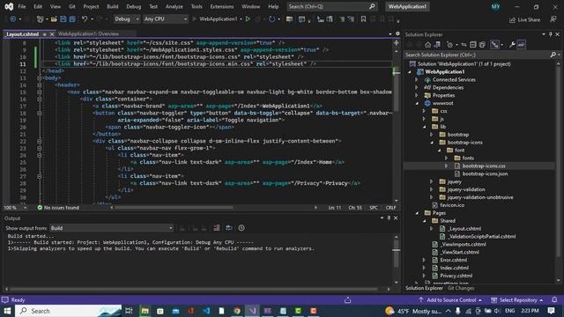Screen dimensions: 564x317
Task: Expand the Dependencies node
Action: (417, 88)
